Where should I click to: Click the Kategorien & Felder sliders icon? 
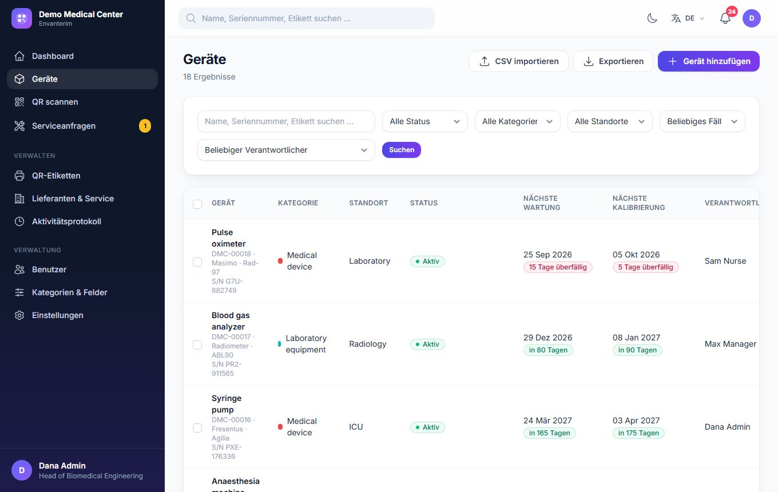coord(19,292)
